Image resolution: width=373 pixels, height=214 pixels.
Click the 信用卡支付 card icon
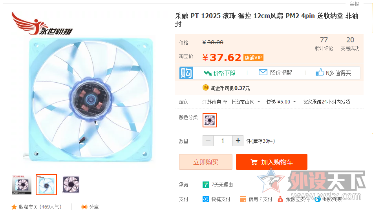tap(243, 199)
